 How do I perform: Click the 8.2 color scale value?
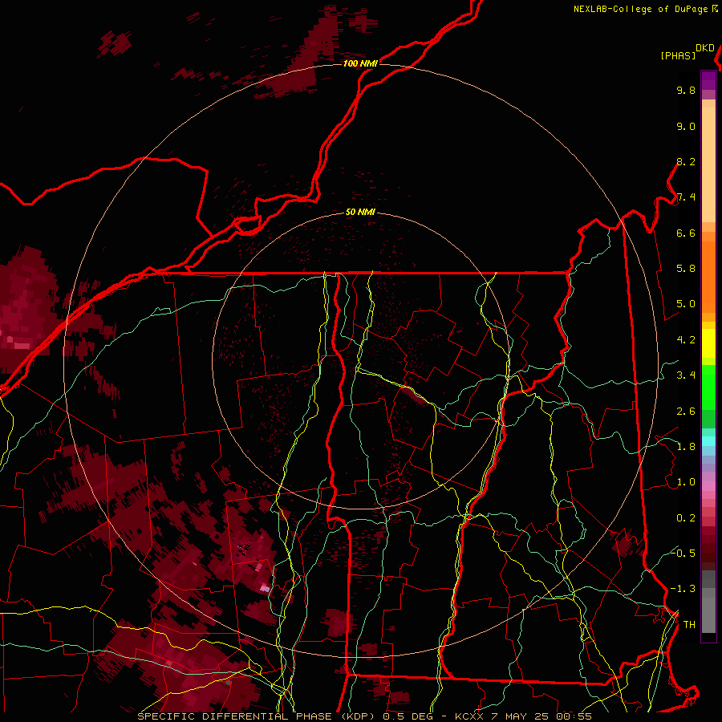(686, 161)
